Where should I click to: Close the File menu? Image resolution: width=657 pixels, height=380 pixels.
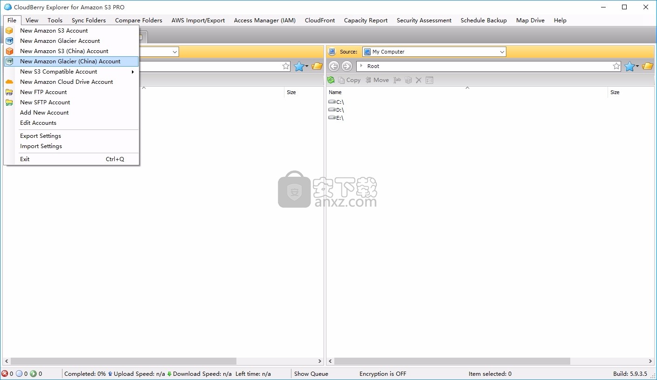coord(12,20)
